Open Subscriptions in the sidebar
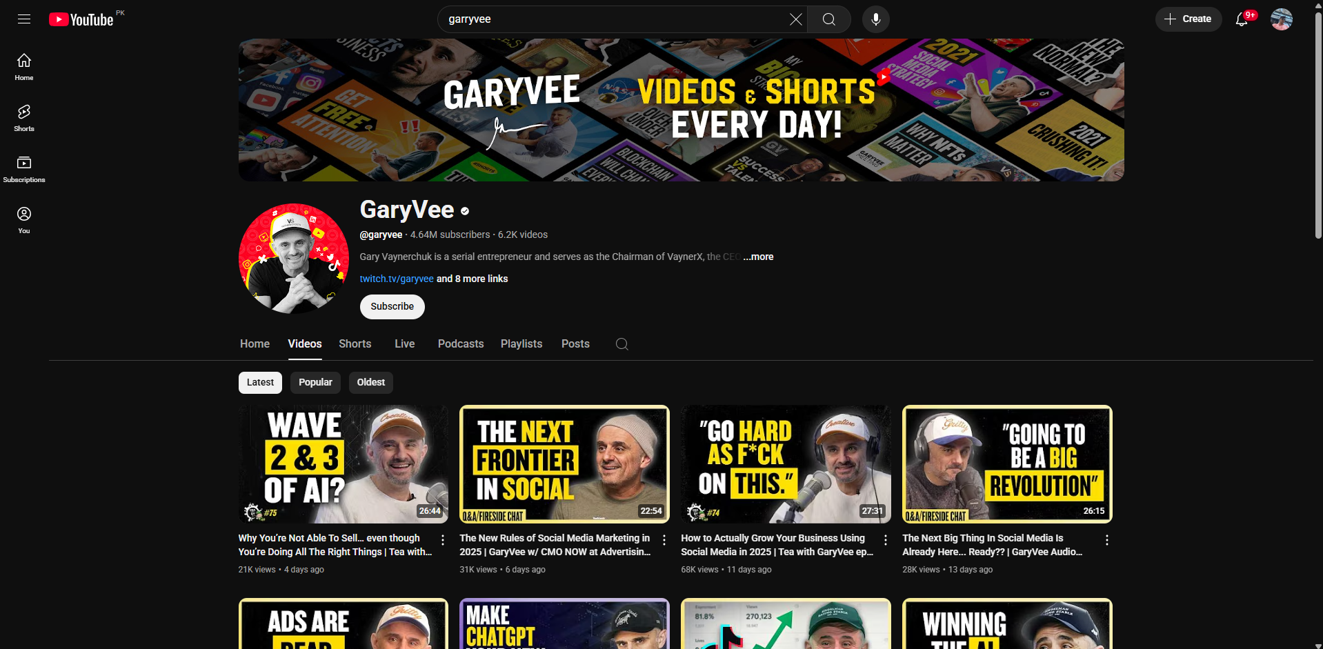The width and height of the screenshot is (1323, 649). [x=24, y=169]
